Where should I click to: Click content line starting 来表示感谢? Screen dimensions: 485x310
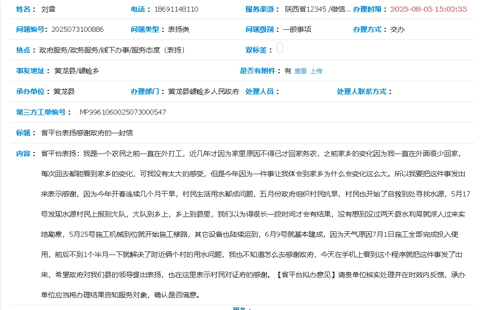click(x=256, y=194)
